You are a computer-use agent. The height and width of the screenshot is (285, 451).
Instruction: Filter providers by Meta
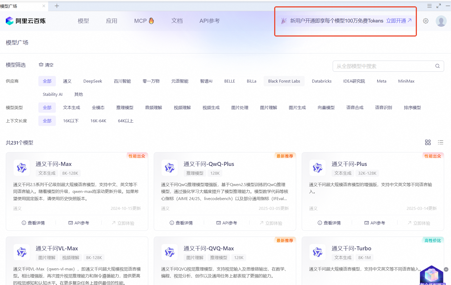point(381,81)
